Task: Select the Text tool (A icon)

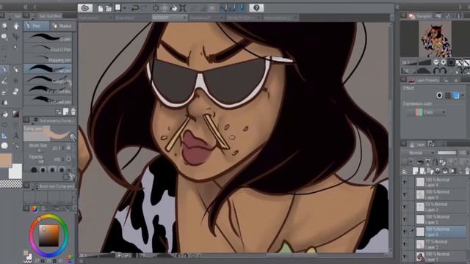Action: pos(16,136)
